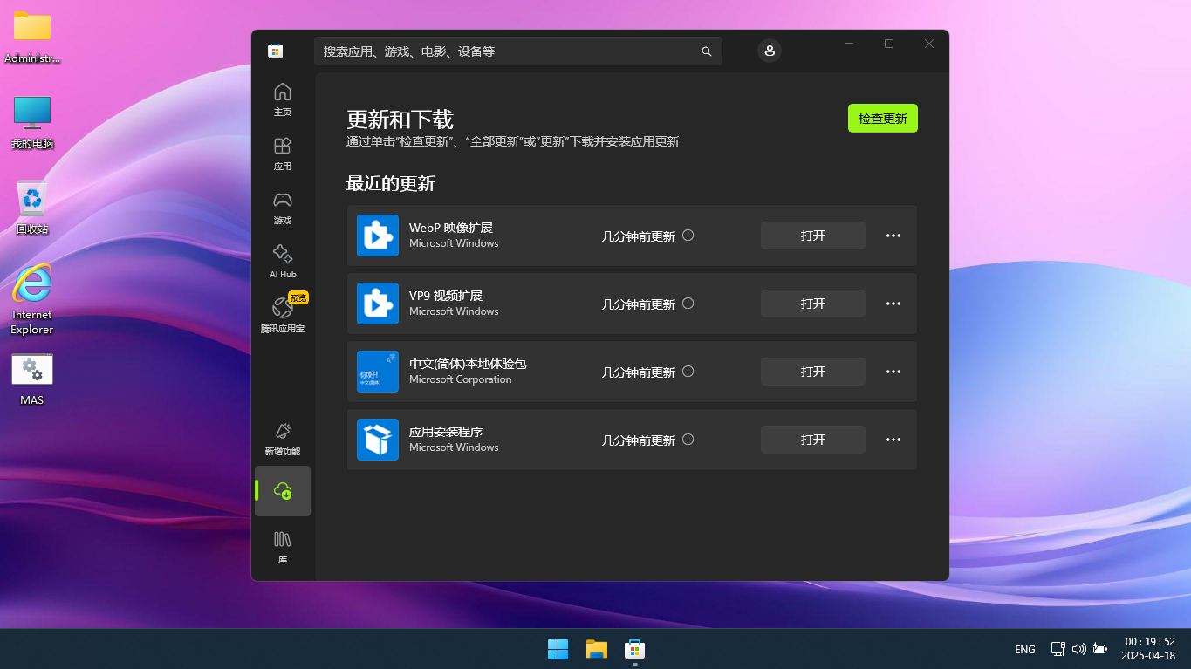Select 我的电脑 desktop icon
This screenshot has height=669, width=1191.
coord(32,122)
